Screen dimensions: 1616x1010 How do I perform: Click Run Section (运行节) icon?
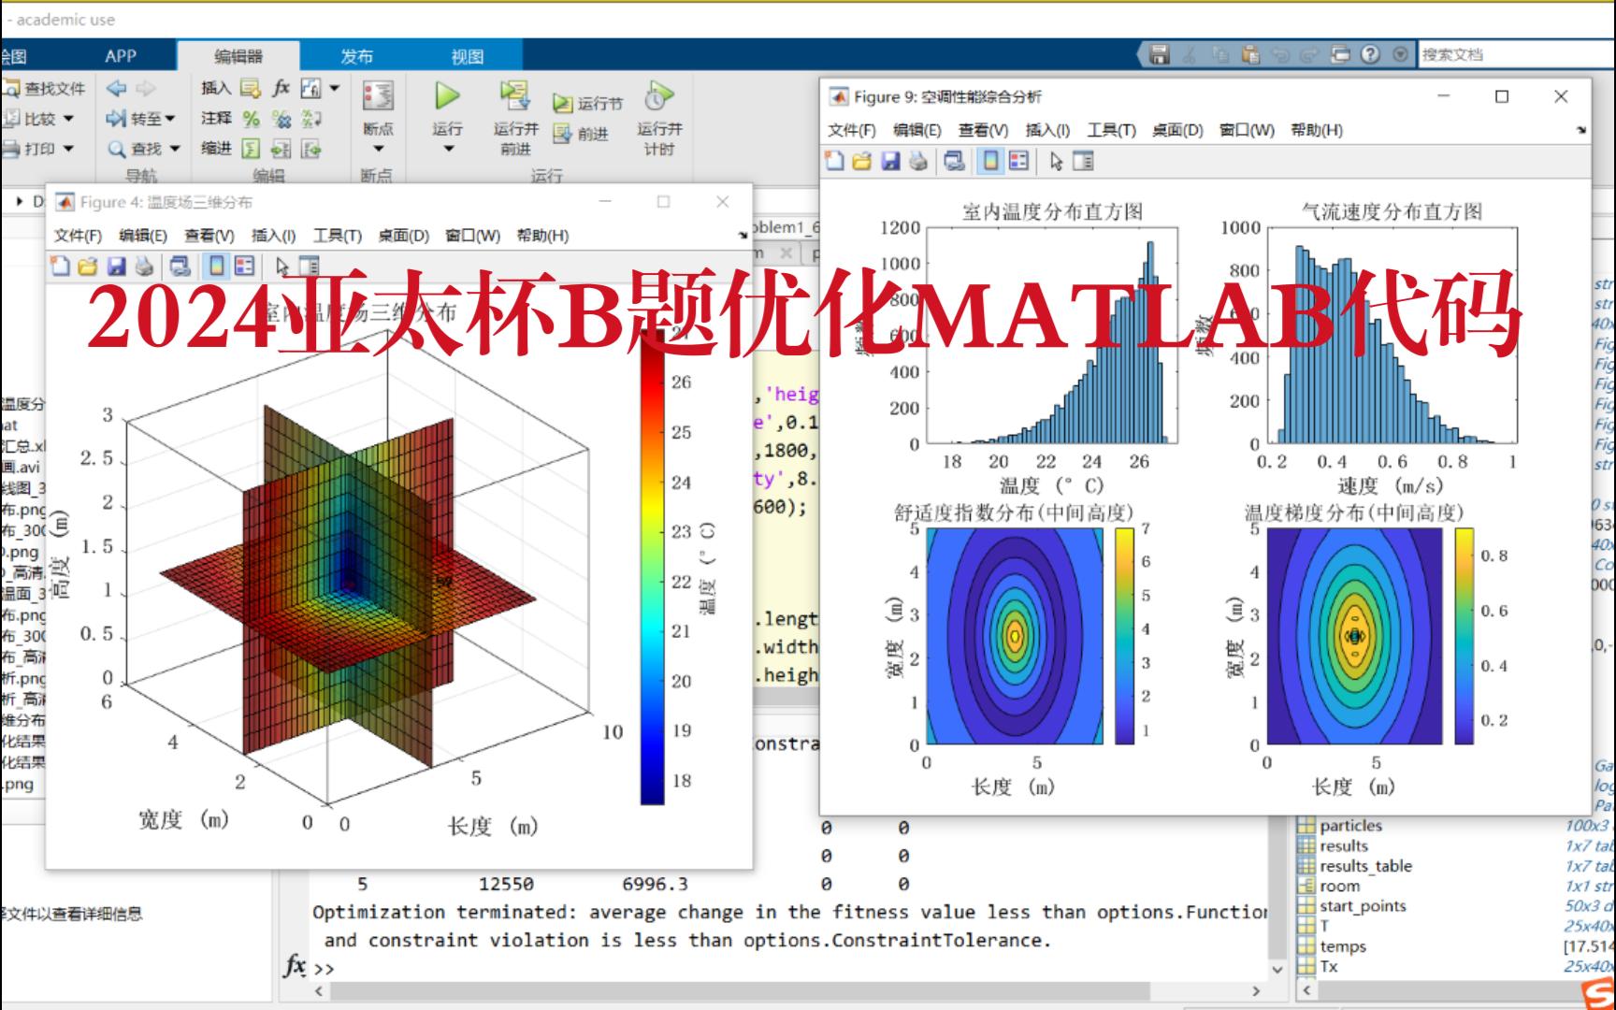(x=562, y=104)
